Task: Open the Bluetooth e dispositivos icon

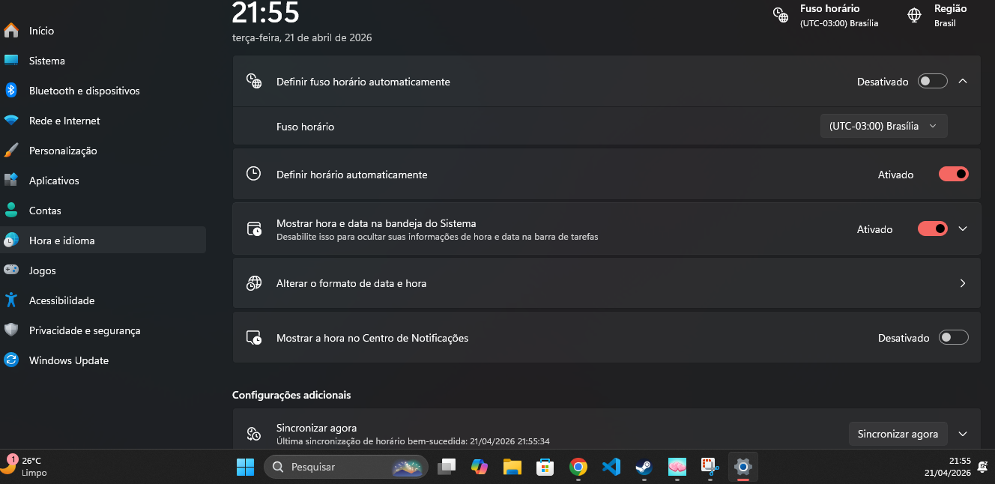Action: point(11,91)
